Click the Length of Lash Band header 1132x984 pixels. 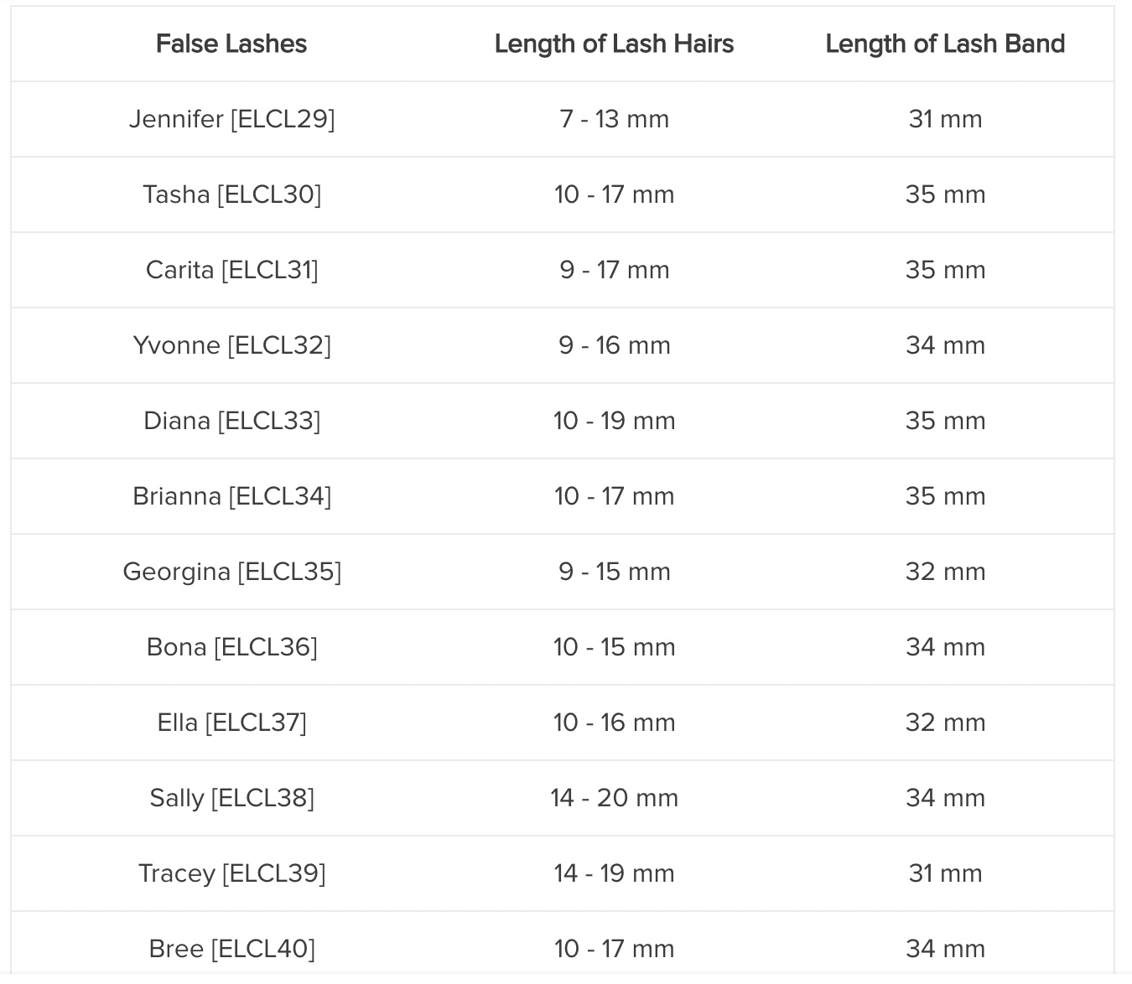click(945, 44)
